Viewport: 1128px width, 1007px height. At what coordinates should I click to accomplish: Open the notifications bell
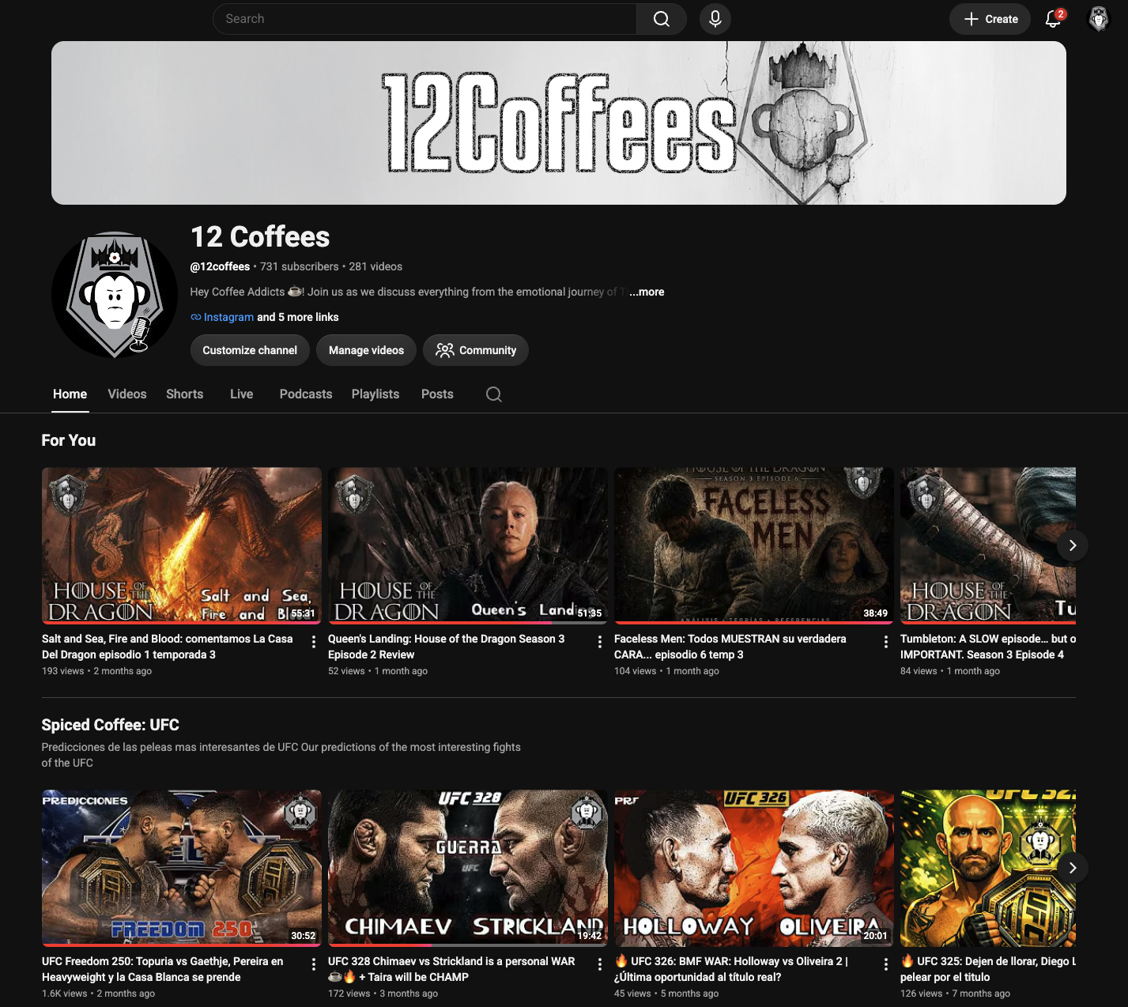(1053, 19)
